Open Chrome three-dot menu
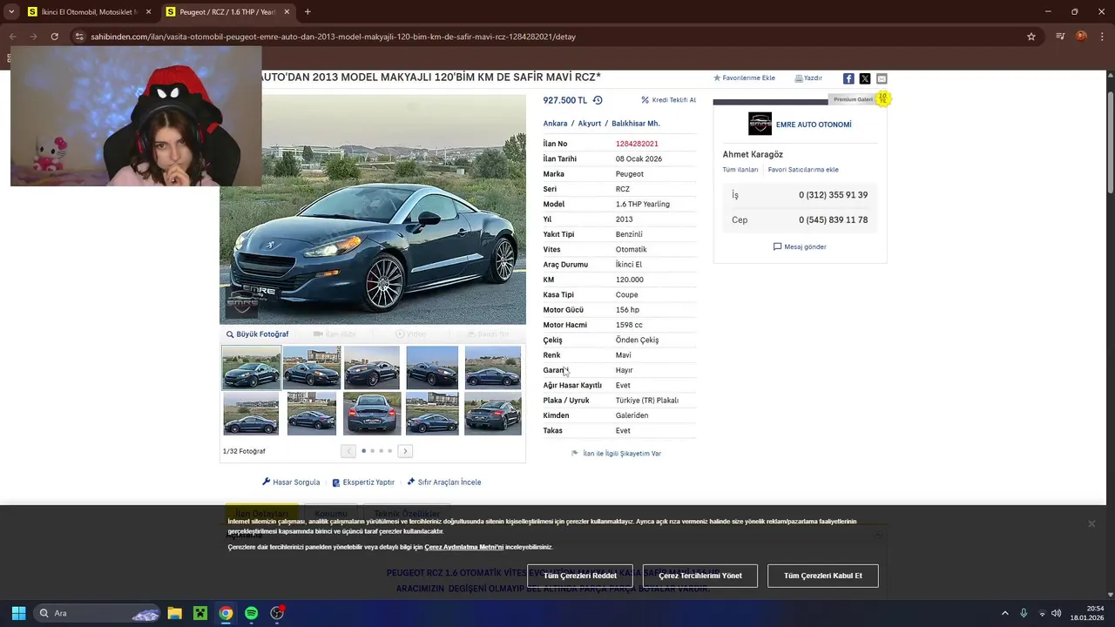 tap(1102, 37)
